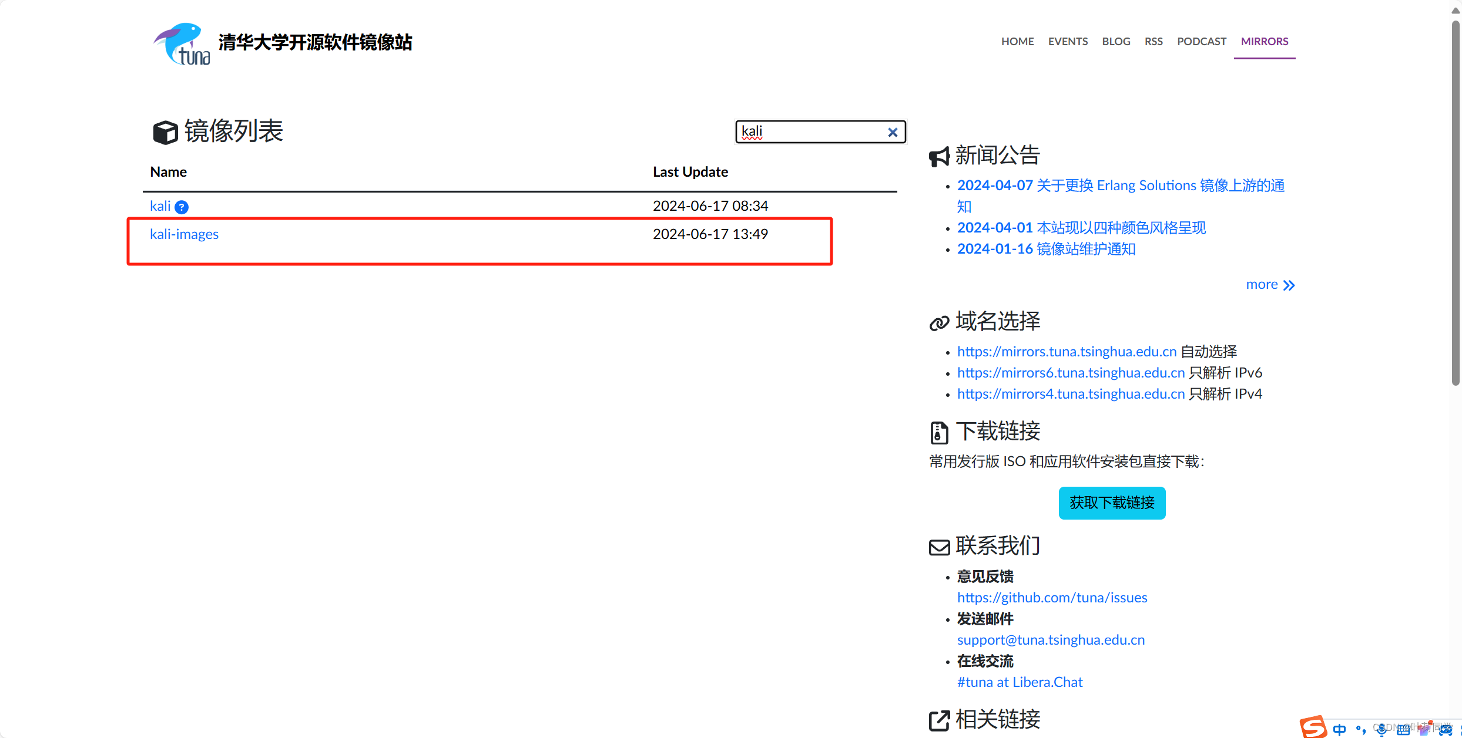Screen dimensions: 1462x738
Task: Click the Last Update column header
Action: click(x=690, y=172)
